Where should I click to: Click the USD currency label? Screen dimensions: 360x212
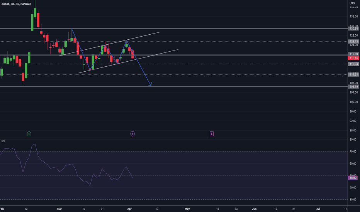(x=352, y=3)
